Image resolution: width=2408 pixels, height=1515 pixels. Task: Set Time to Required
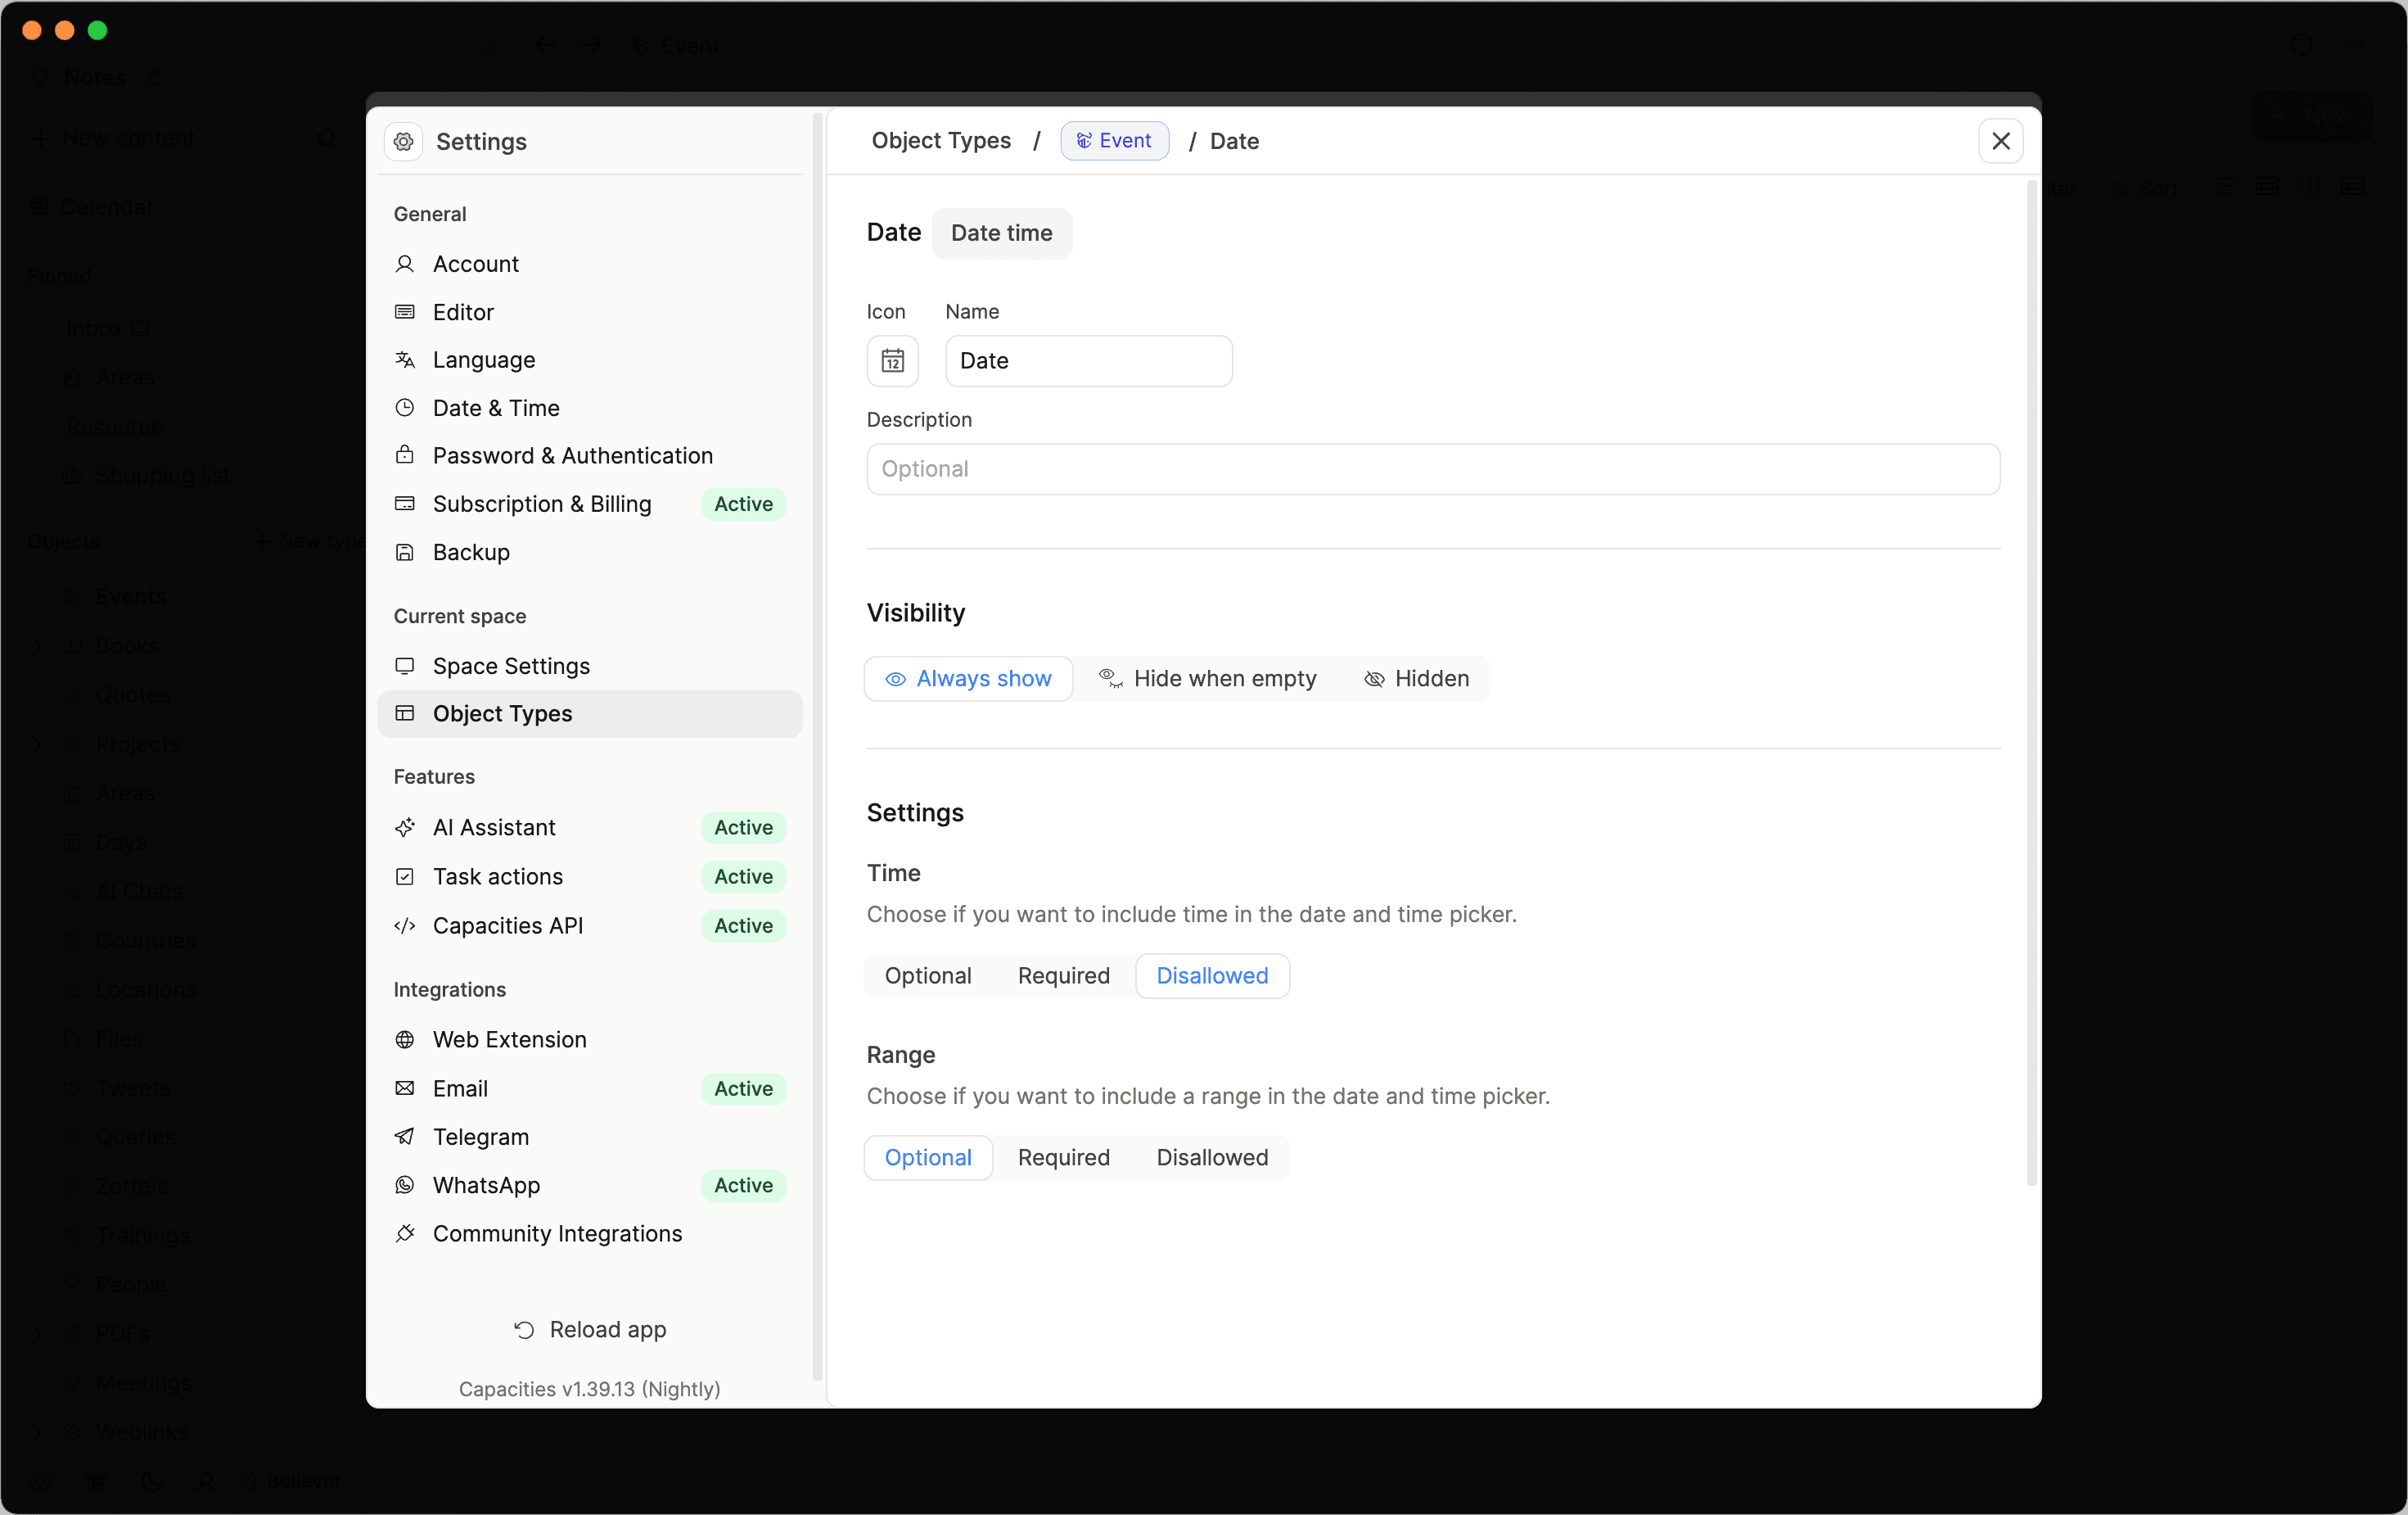(x=1063, y=977)
